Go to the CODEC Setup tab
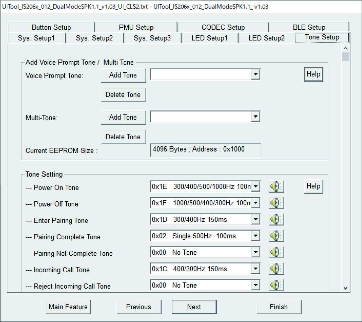362x322 pixels. pyautogui.click(x=223, y=27)
